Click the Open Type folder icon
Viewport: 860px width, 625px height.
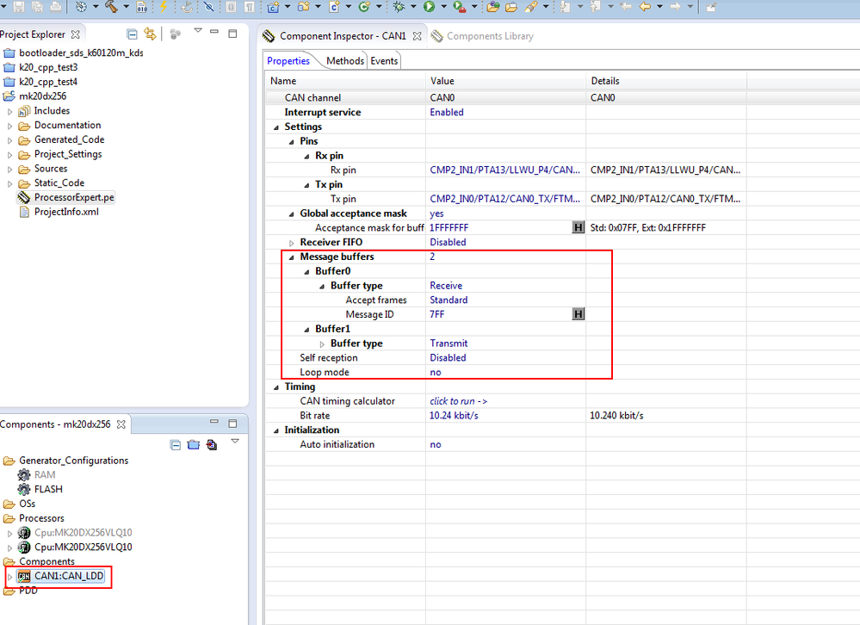point(493,7)
